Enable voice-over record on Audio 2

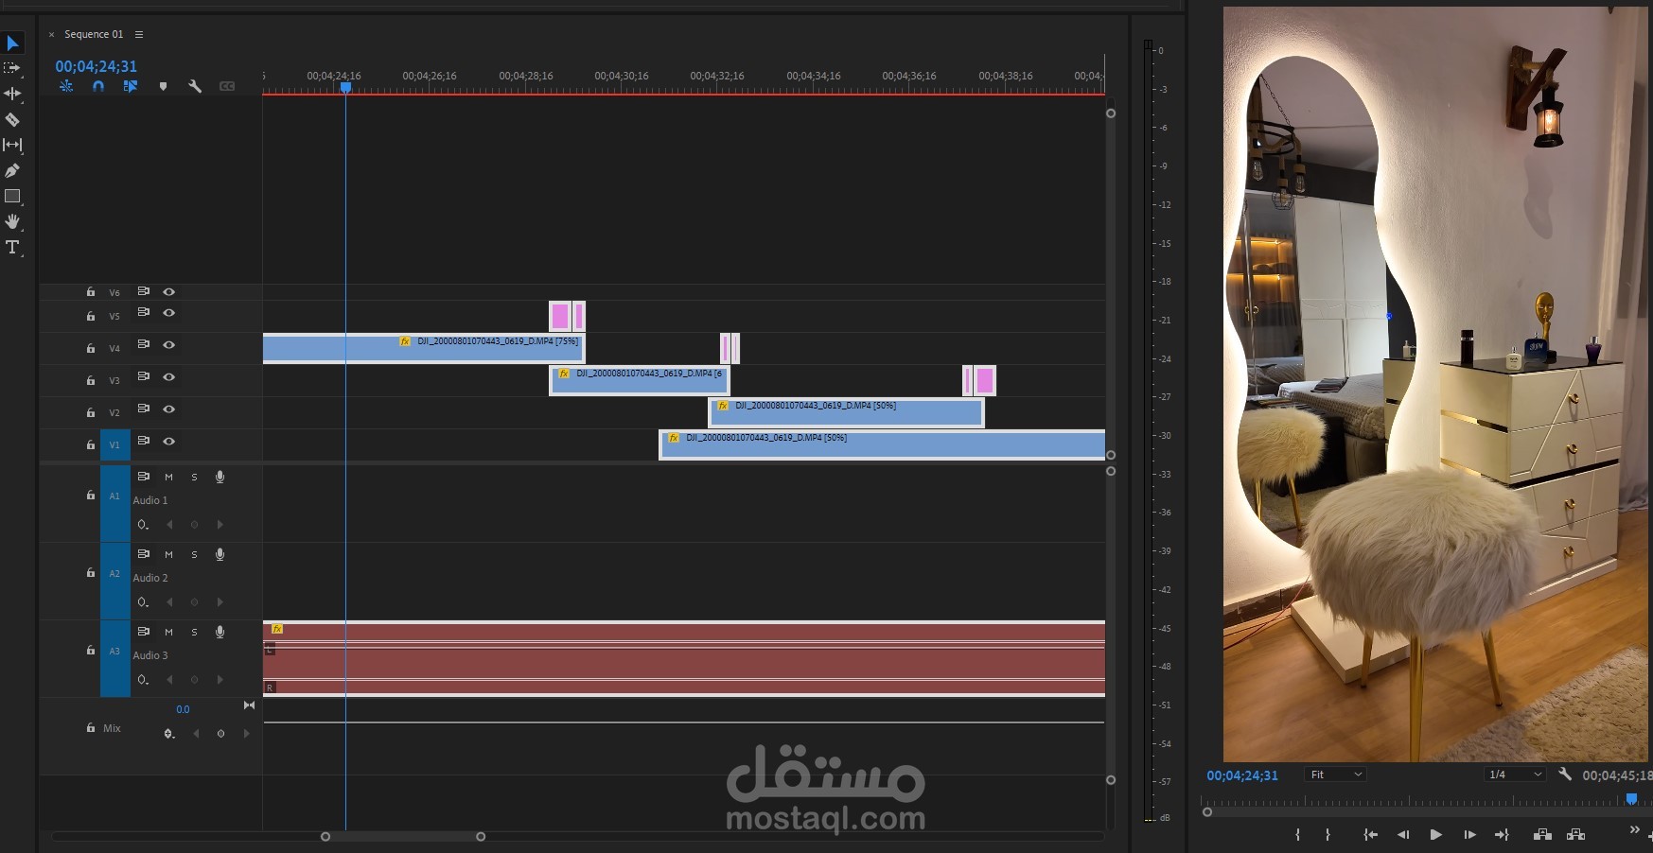[220, 555]
